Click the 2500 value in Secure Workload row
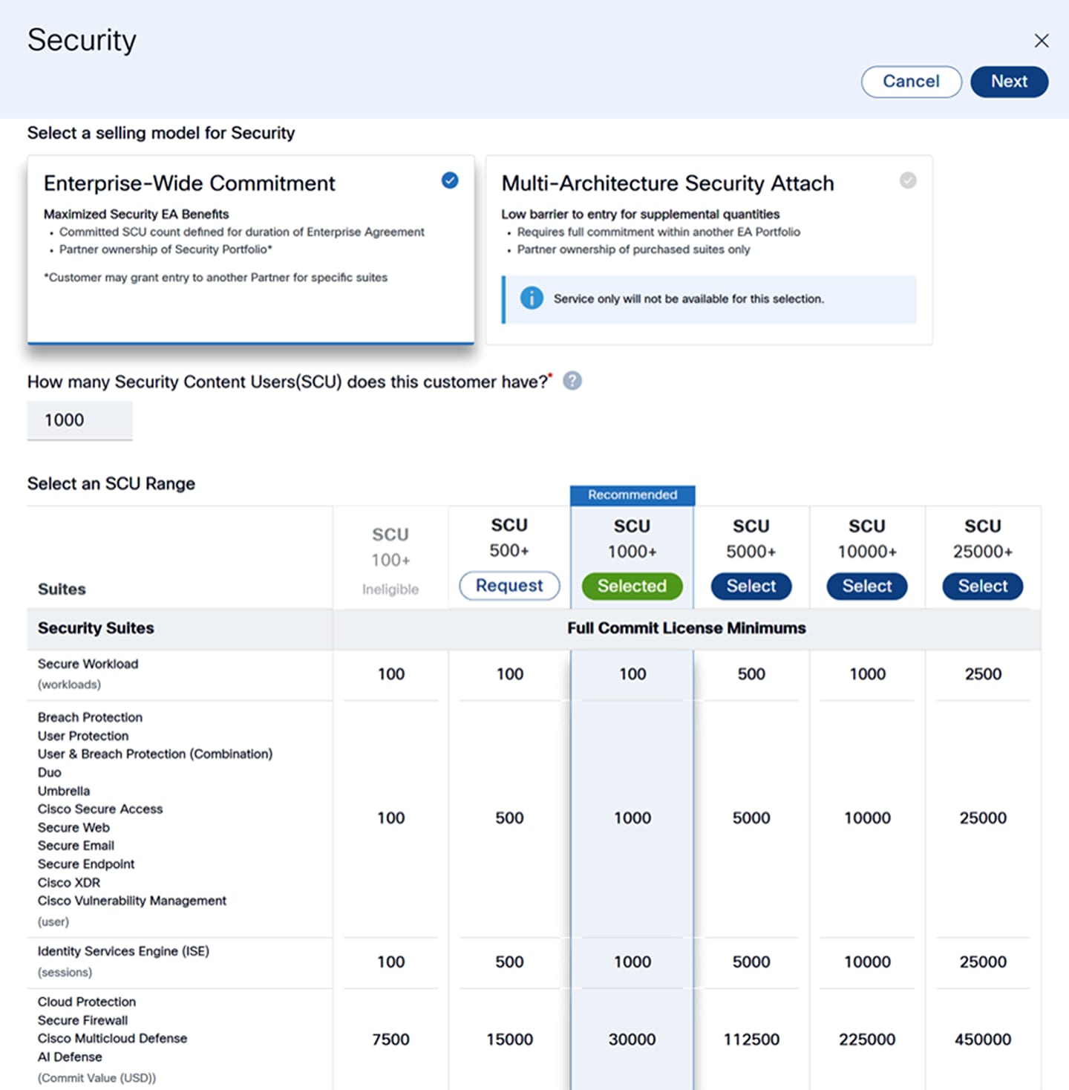This screenshot has height=1090, width=1069. 983,674
